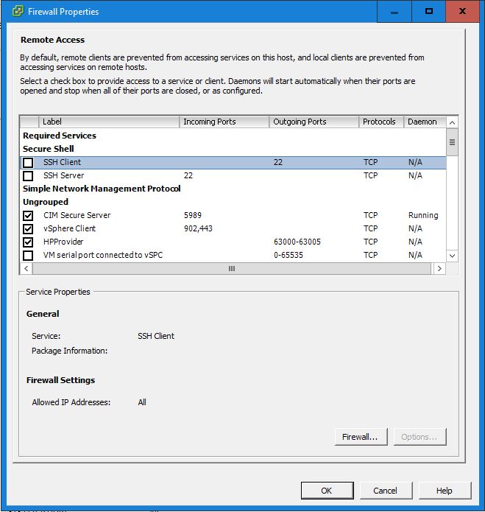The image size is (485, 512).
Task: Click the vSphere icon in the title bar
Action: tap(18, 12)
